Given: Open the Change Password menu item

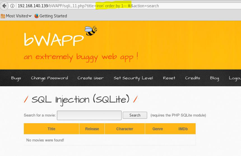Looking at the screenshot, I should coord(49,78).
